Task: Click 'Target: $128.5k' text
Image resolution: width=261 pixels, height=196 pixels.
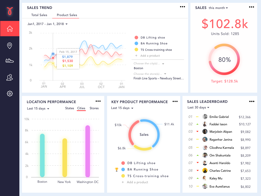Action: tap(224, 81)
